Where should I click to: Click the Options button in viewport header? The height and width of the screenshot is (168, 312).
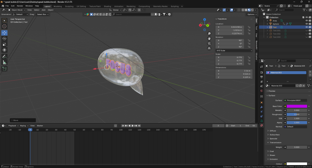(x=252, y=14)
